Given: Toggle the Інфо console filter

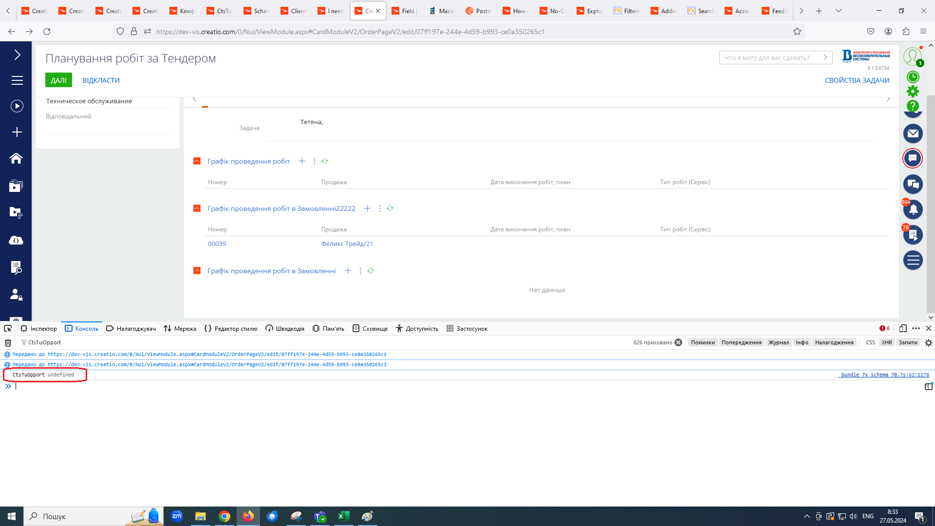Looking at the screenshot, I should click(802, 342).
